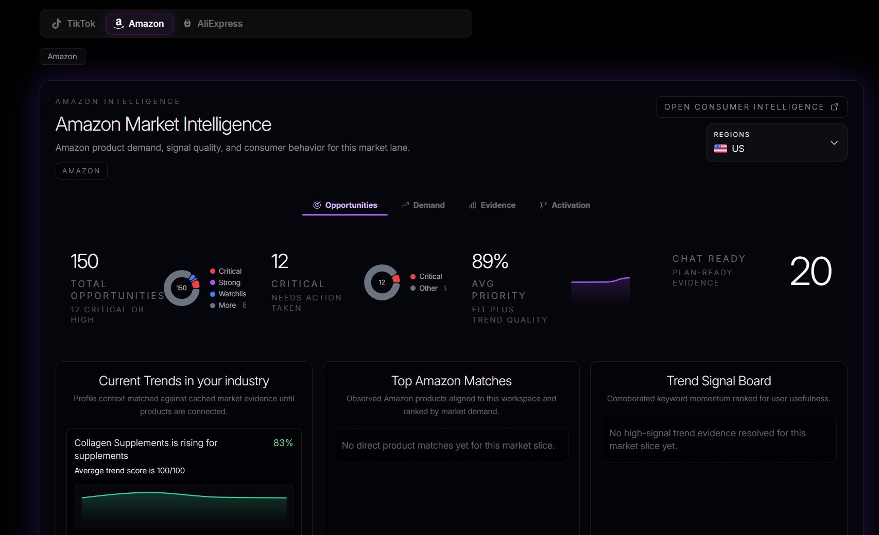The width and height of the screenshot is (879, 535).
Task: Click the "83%" trend percentage
Action: pos(283,443)
